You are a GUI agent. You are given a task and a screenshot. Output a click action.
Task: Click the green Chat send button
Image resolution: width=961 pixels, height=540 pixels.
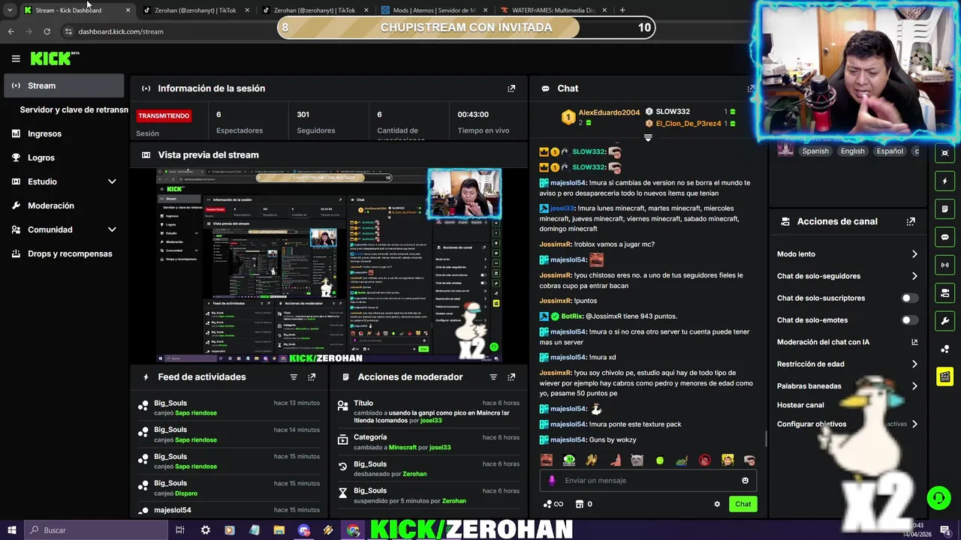point(743,504)
